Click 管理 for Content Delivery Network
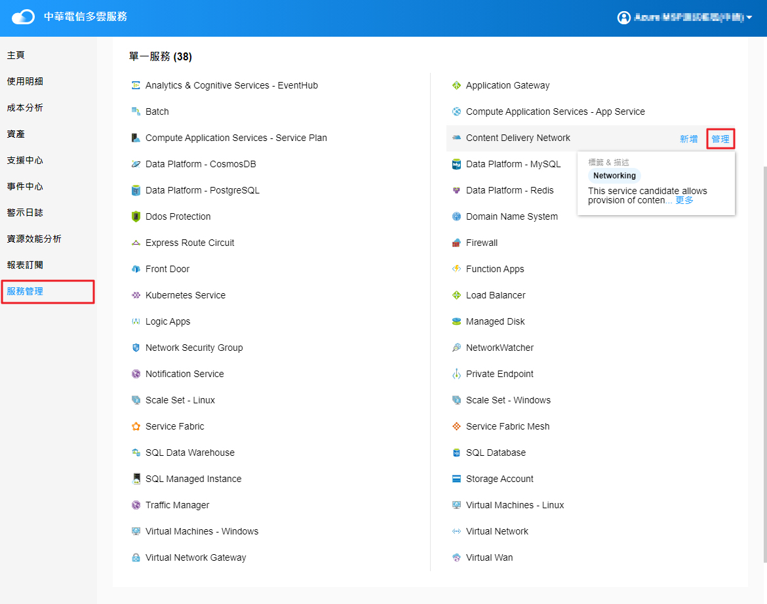This screenshot has width=767, height=604. pos(720,139)
